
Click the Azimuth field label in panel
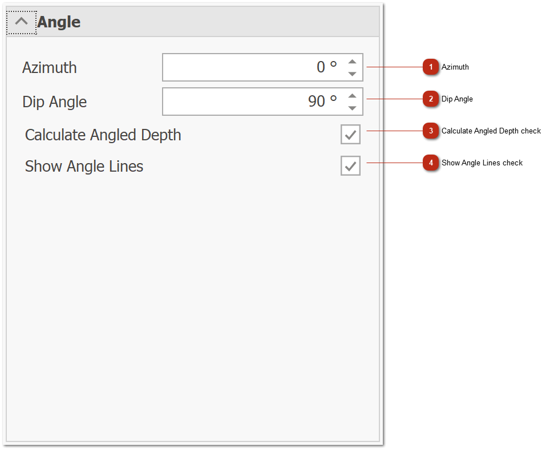click(50, 67)
